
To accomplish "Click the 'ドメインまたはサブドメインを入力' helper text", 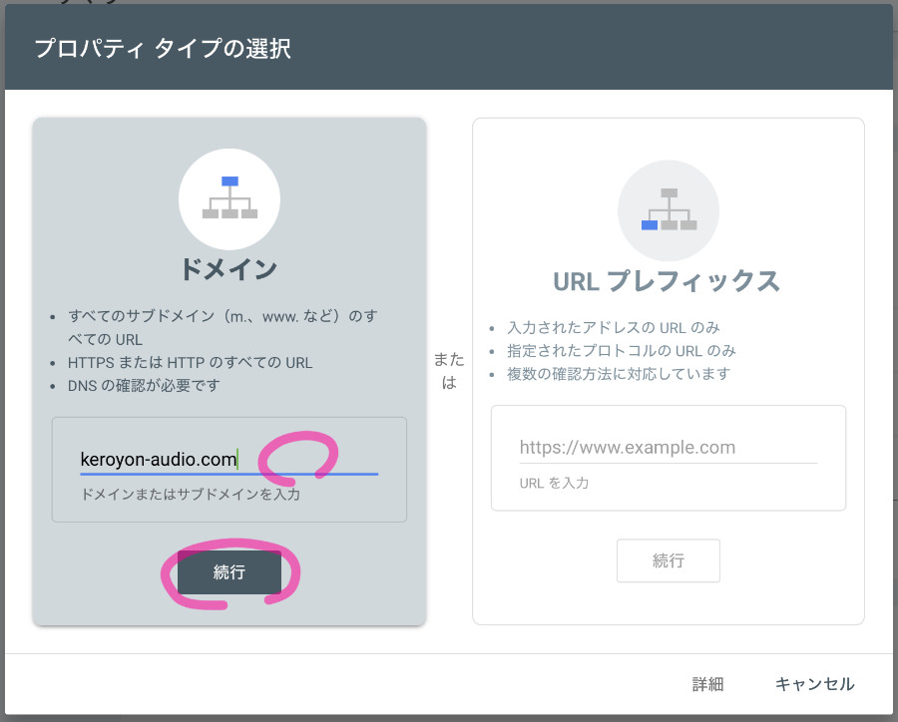I will (x=190, y=494).
